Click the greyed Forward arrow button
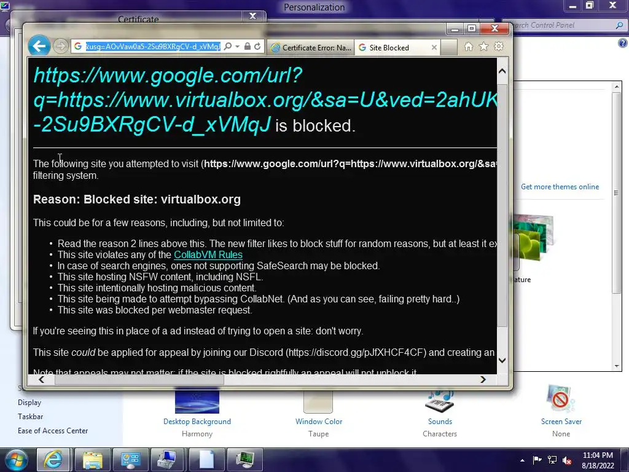The height and width of the screenshot is (472, 629). click(x=61, y=46)
